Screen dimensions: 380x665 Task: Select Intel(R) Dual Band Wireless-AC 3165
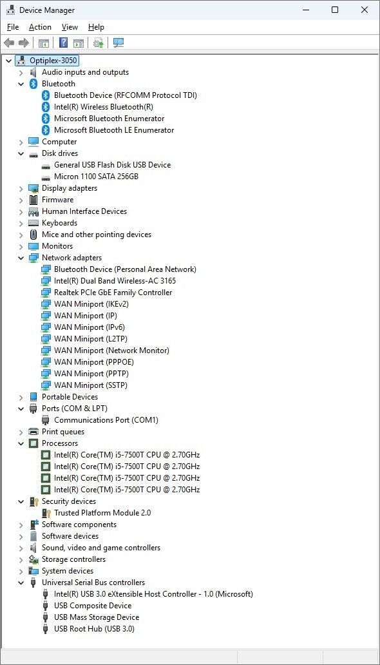point(115,281)
